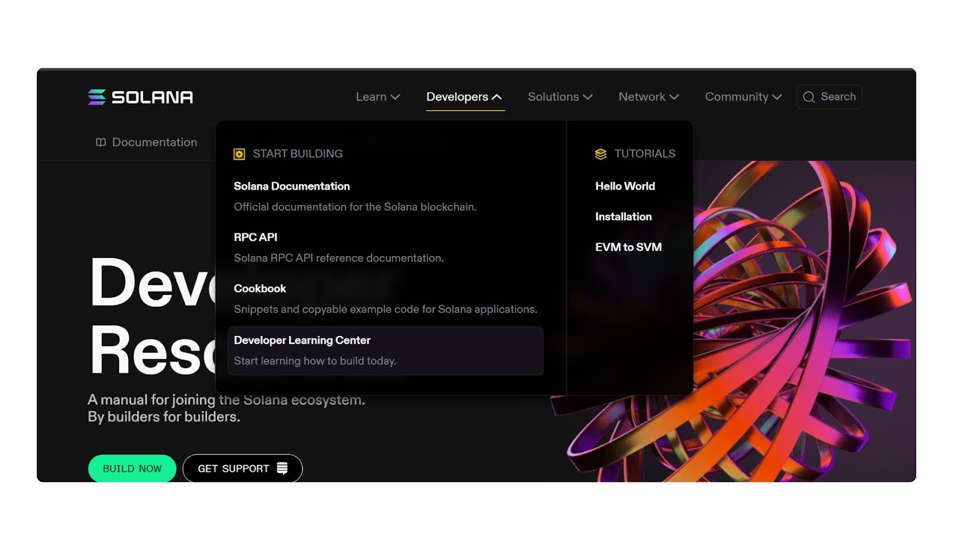Select the Developers nav item

click(x=465, y=96)
